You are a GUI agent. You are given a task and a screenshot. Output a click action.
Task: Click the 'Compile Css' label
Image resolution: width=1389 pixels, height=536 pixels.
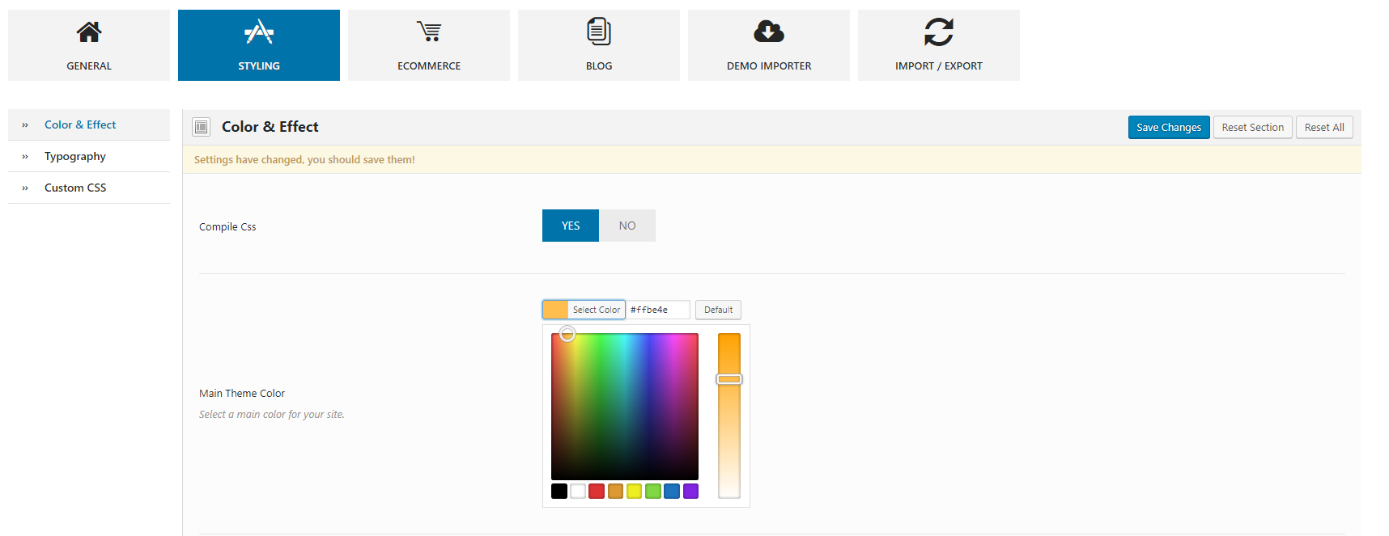coord(227,227)
